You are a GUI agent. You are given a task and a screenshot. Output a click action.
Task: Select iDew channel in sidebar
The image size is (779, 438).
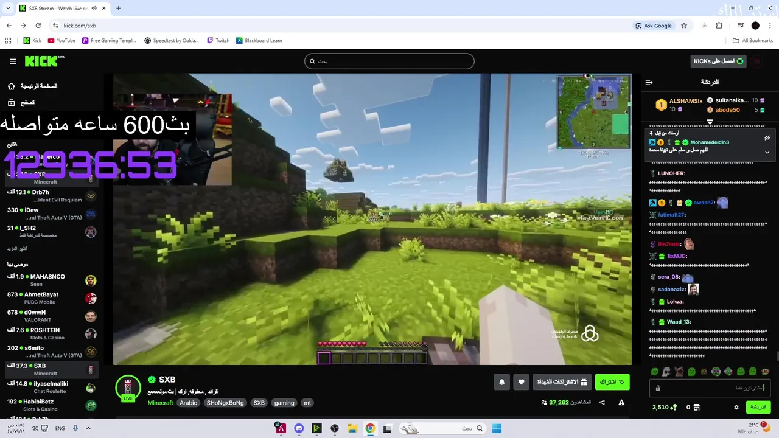(x=51, y=214)
